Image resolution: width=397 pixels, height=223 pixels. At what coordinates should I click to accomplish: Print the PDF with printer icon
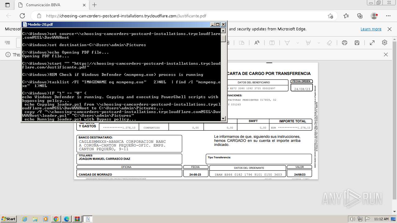point(345,43)
